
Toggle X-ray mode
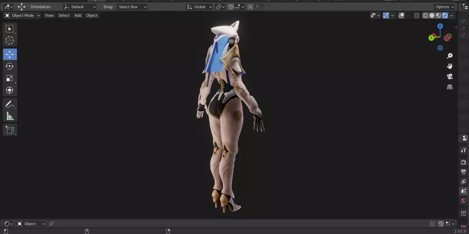(x=416, y=15)
